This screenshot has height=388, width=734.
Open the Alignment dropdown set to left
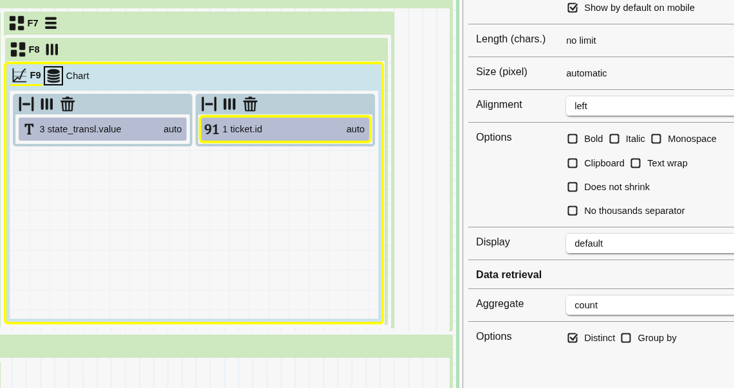pos(650,106)
